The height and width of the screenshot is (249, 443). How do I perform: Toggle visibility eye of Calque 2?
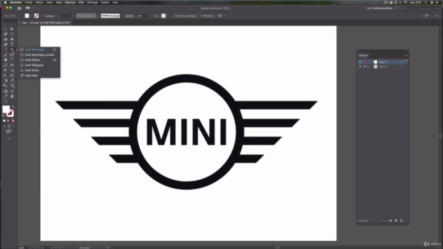point(360,62)
